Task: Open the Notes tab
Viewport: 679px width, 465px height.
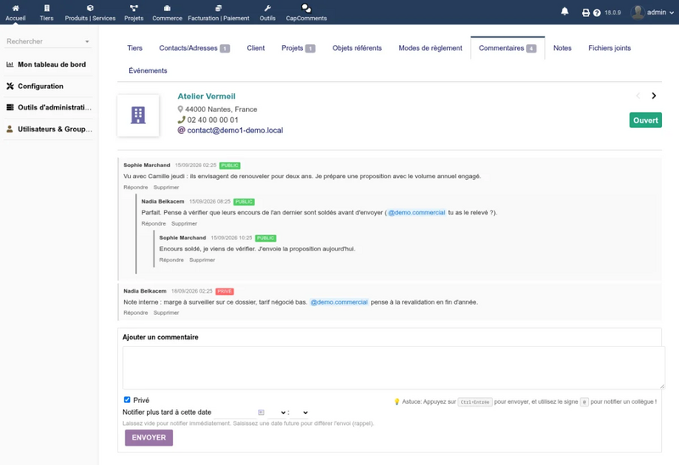Action: (x=562, y=48)
